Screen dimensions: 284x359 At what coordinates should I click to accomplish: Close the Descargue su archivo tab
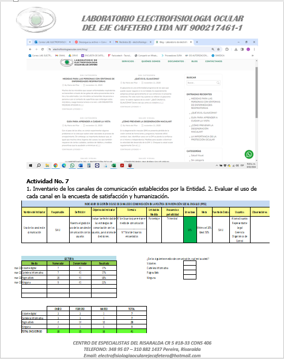coord(110,42)
